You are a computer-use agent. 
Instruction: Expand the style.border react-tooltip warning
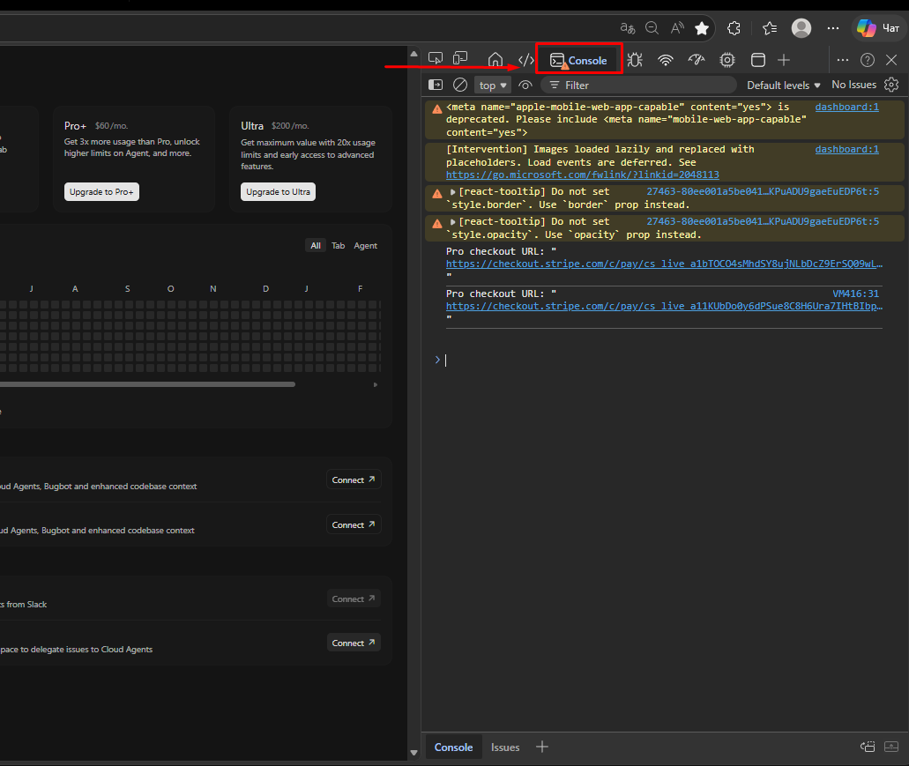[x=453, y=191]
